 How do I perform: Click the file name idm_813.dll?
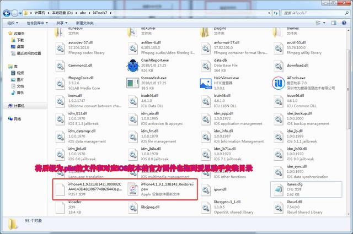click(78, 113)
